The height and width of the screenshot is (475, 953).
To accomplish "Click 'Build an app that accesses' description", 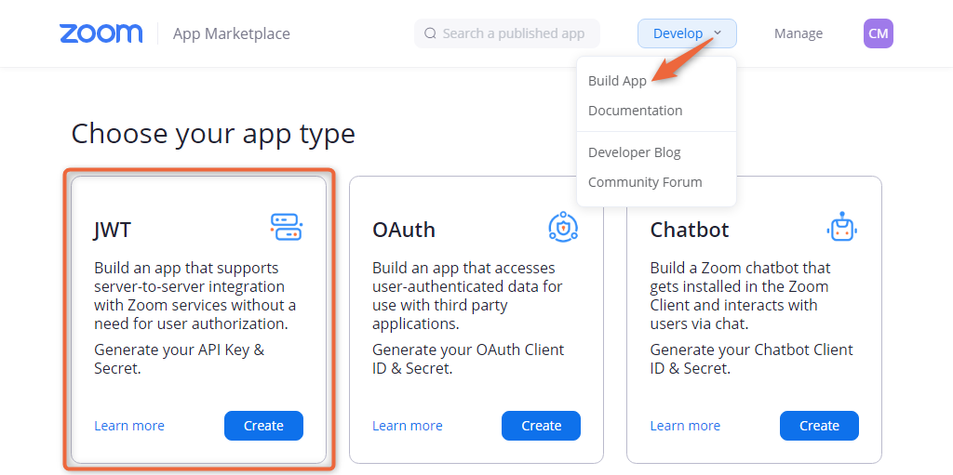I will pyautogui.click(x=467, y=296).
